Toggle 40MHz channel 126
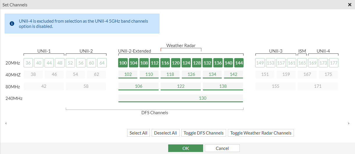 click(191, 74)
